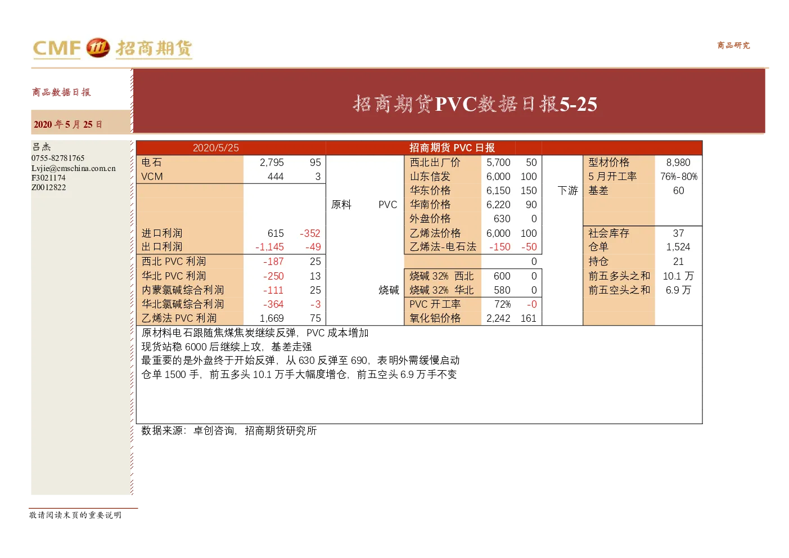Select the license code Z0012822

49,187
